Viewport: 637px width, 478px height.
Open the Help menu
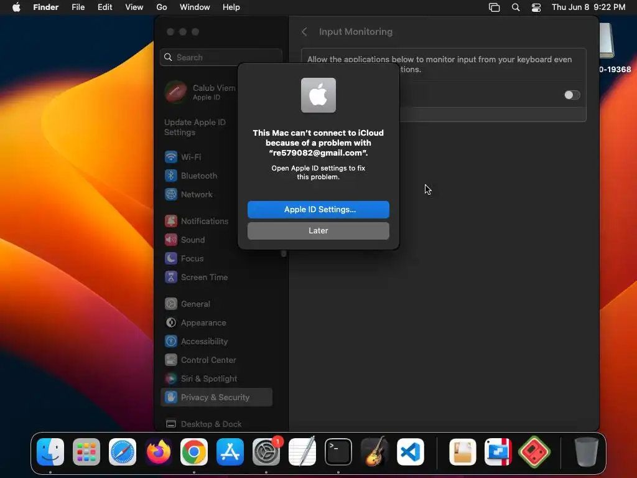pos(231,7)
